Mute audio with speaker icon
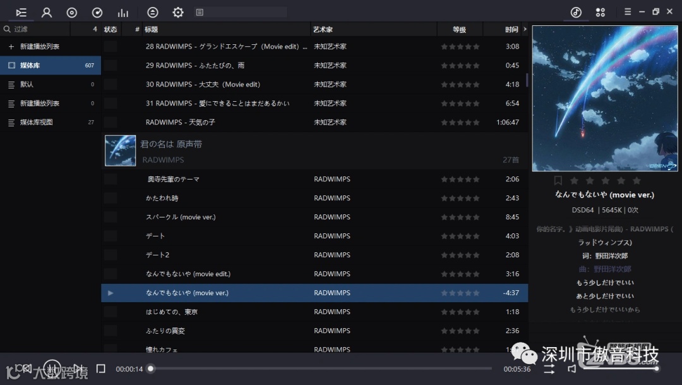682x385 pixels. tap(572, 369)
